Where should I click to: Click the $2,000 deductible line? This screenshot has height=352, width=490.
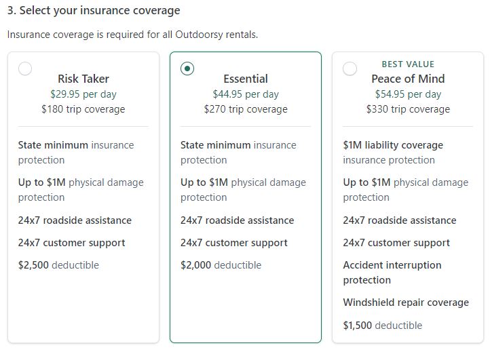(221, 265)
